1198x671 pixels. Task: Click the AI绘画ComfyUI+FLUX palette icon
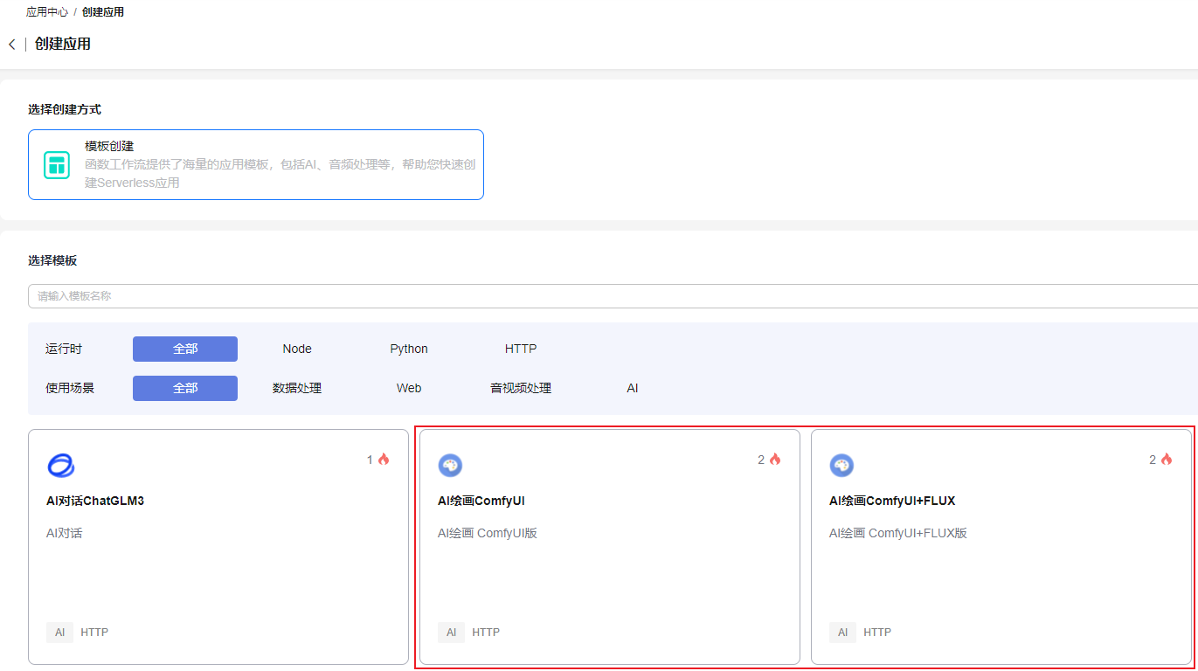point(841,466)
